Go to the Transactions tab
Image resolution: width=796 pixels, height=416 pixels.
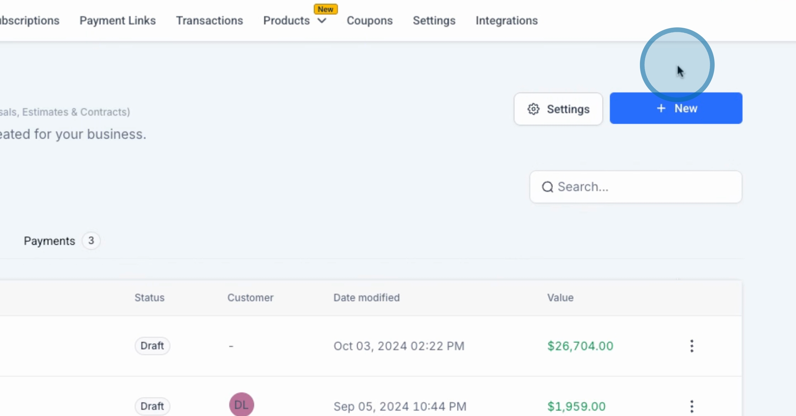210,20
